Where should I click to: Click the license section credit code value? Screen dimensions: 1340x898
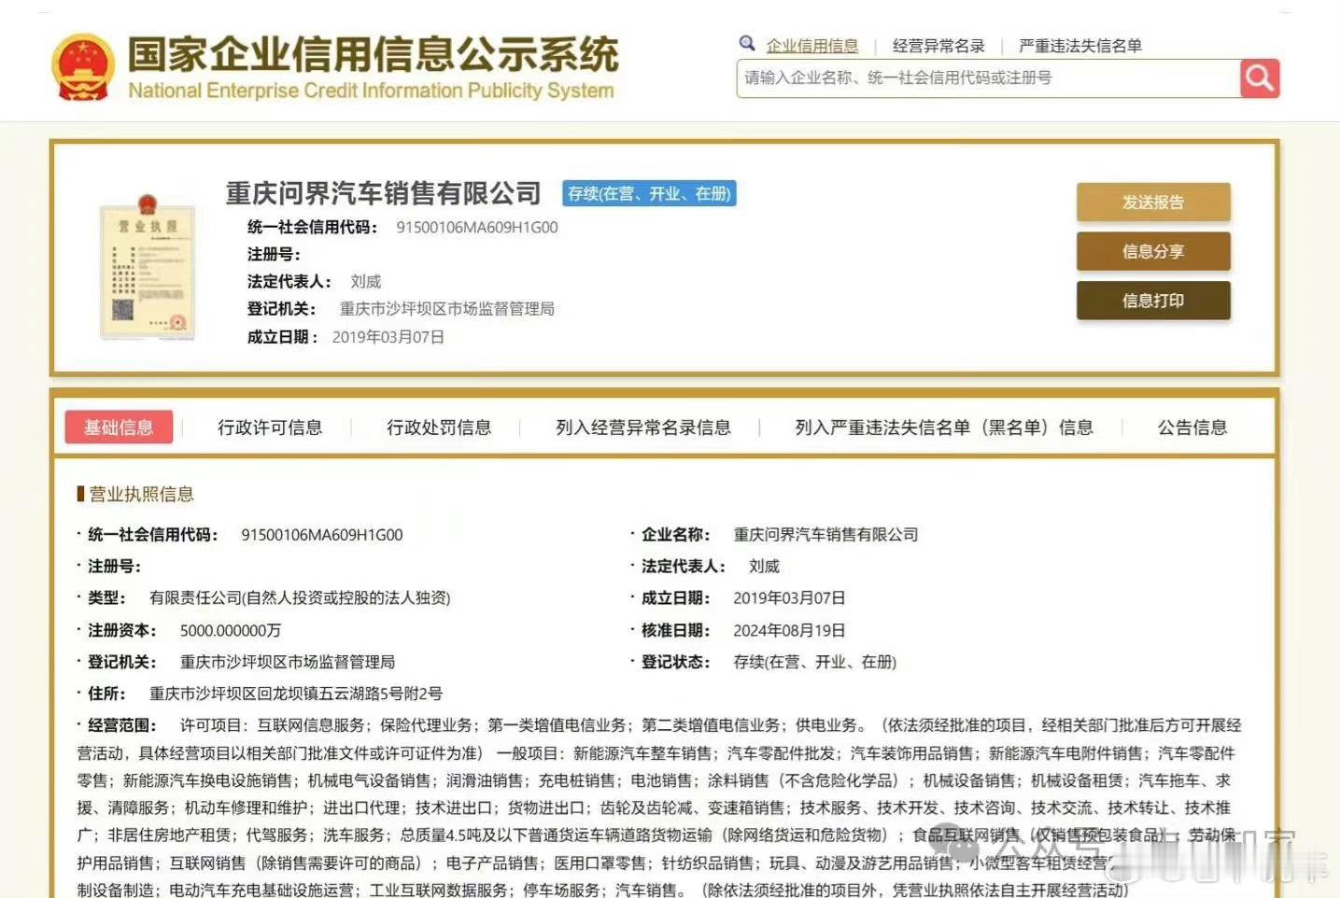322,535
